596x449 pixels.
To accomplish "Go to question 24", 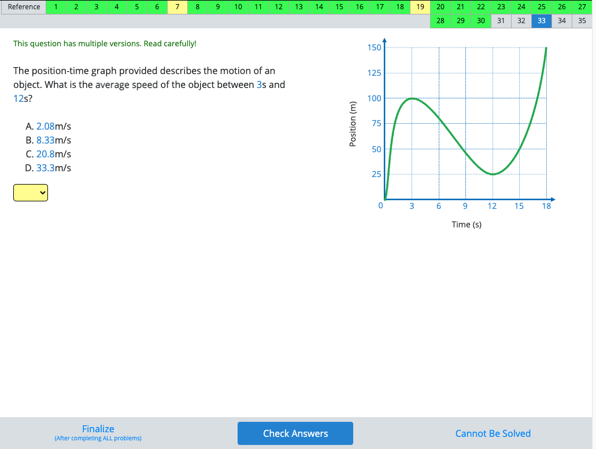I will coord(521,7).
